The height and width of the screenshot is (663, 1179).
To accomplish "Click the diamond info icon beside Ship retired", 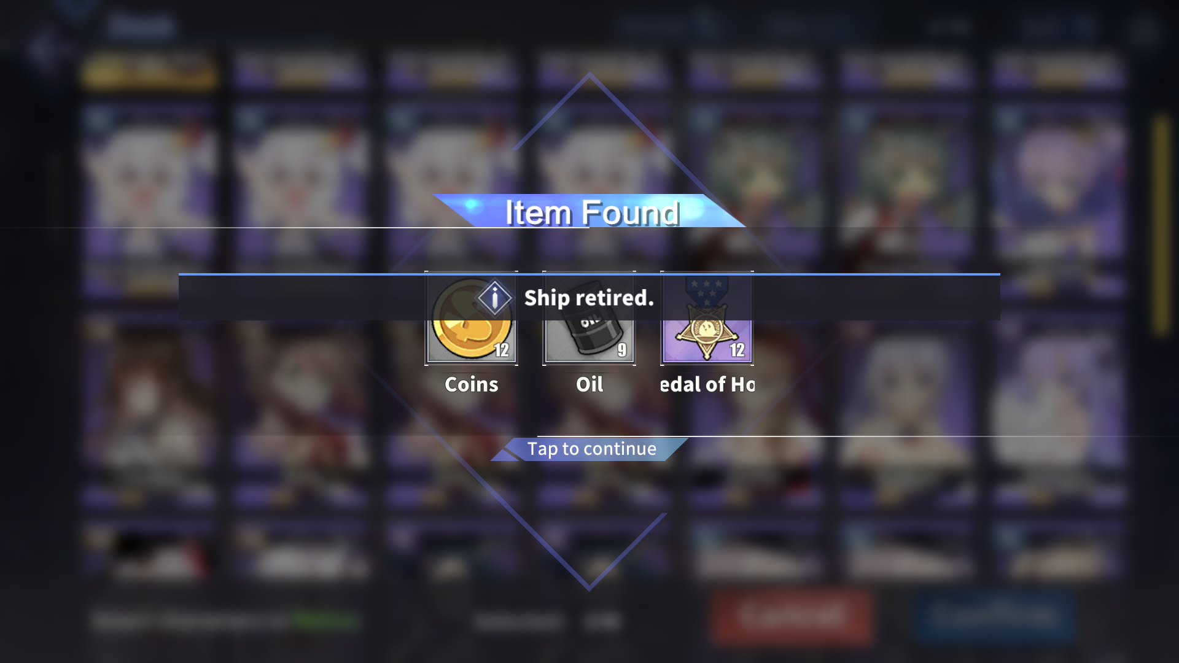I will (494, 298).
